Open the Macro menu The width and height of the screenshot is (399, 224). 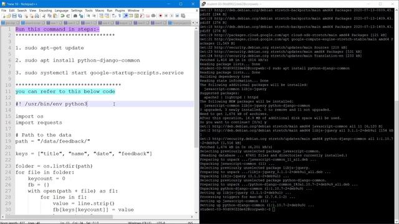(100, 11)
